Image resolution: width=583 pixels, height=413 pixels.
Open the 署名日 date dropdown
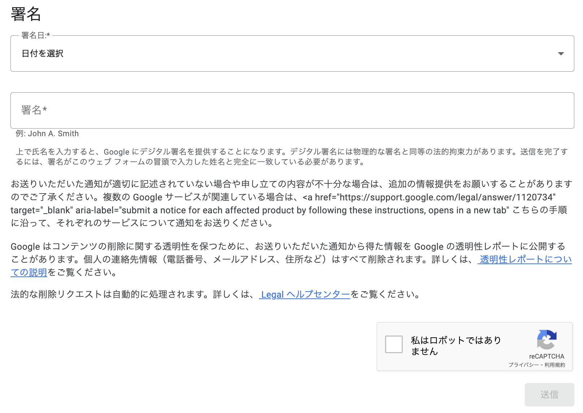pyautogui.click(x=292, y=53)
